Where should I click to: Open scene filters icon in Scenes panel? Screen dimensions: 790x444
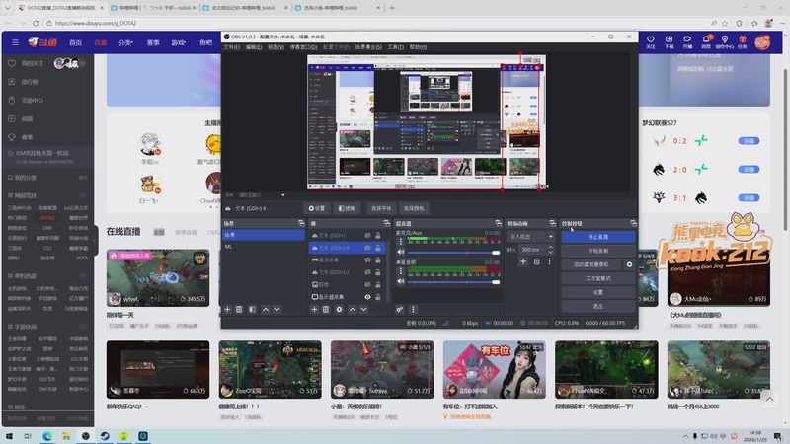click(252, 309)
